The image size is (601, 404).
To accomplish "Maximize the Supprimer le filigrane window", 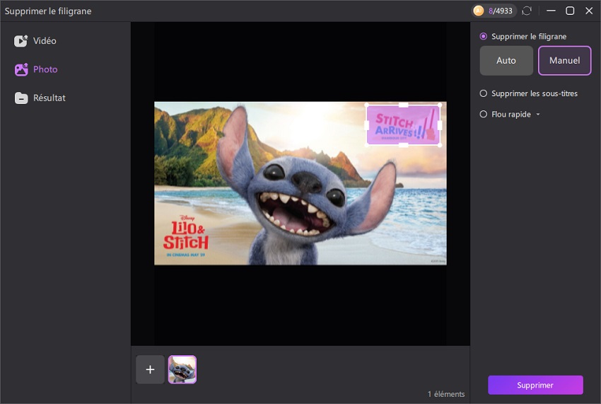I will point(570,11).
